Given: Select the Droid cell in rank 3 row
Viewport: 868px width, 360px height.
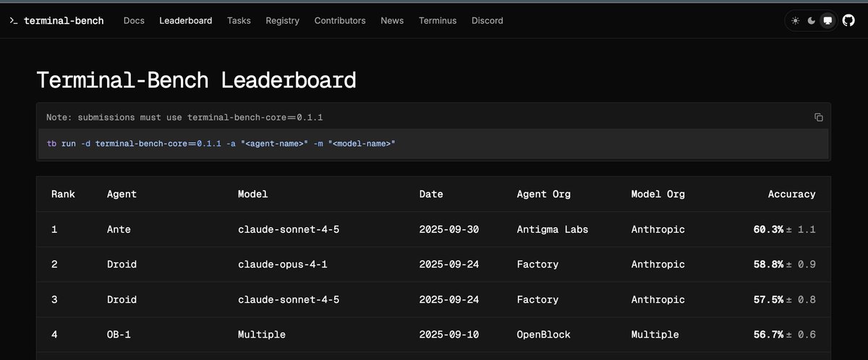Looking at the screenshot, I should tap(122, 299).
